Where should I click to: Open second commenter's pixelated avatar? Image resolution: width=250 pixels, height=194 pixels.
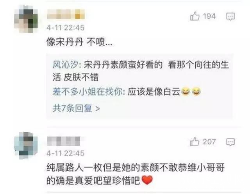[x=26, y=145]
